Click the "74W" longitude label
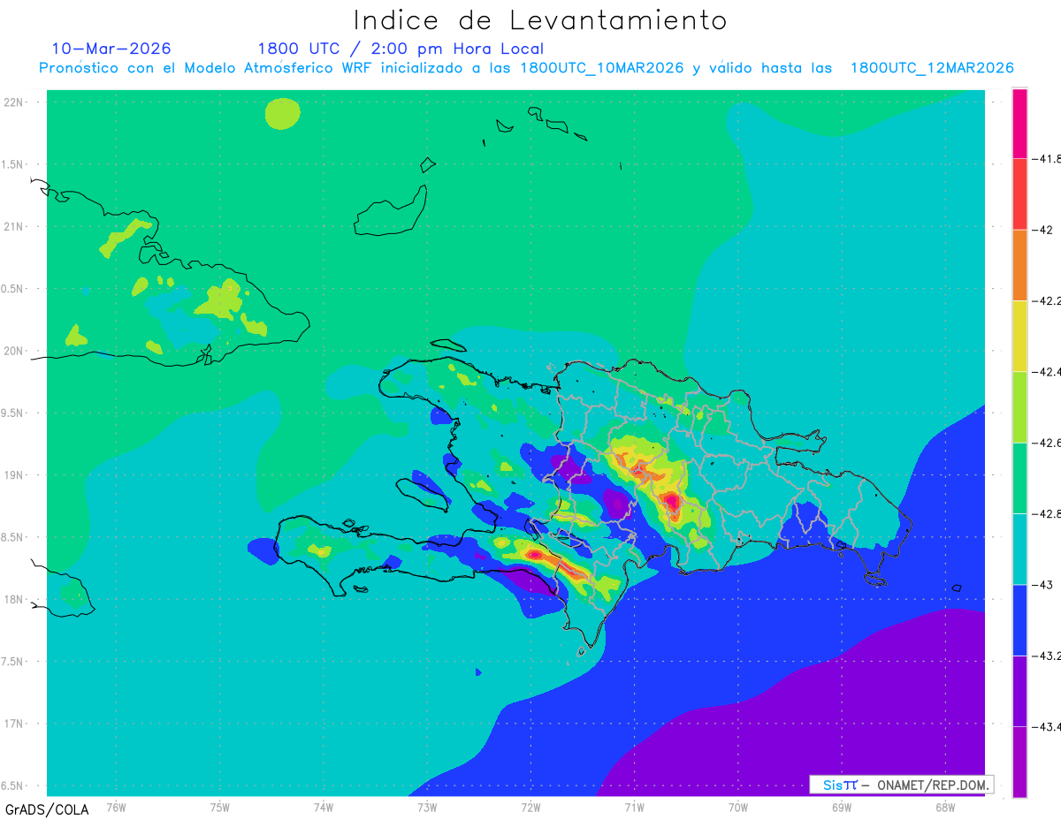1061x819 pixels. 324,807
